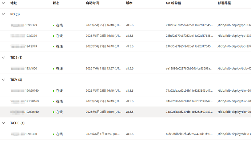
Task: Select the TiDB row ending 123:4000
Action: (125, 68)
